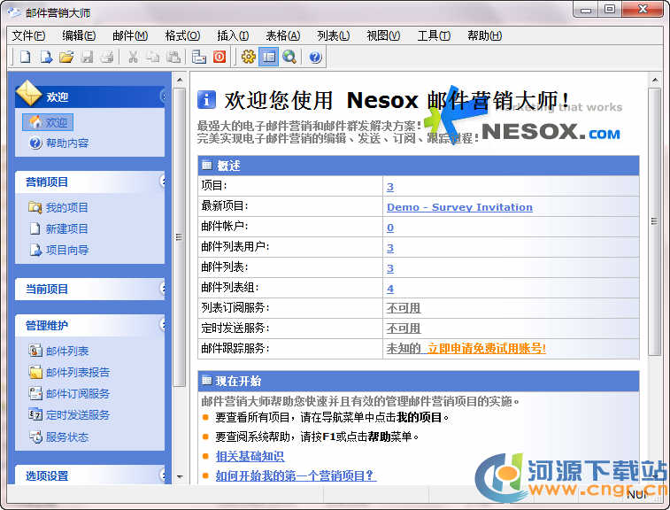Click main content scrollbar up arrow
This screenshot has height=510, width=670.
pyautogui.click(x=654, y=80)
